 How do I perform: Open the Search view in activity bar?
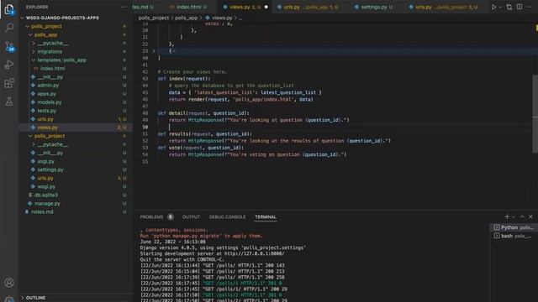coord(9,28)
